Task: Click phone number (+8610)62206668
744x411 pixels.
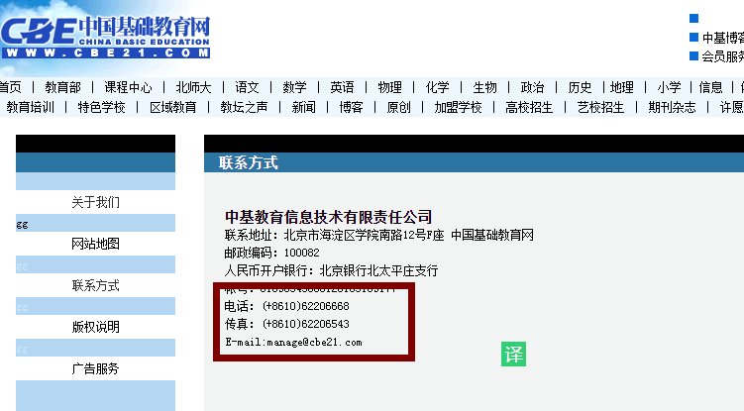Action: tap(305, 306)
